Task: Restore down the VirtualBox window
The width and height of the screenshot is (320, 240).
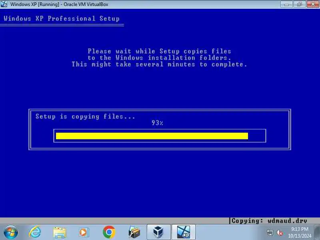Action: pos(299,4)
